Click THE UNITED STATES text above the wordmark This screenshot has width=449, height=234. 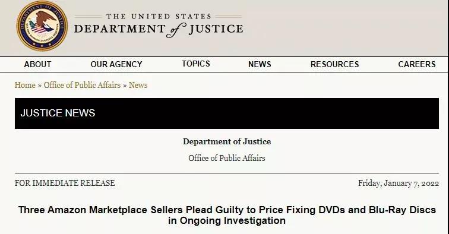[x=159, y=17]
